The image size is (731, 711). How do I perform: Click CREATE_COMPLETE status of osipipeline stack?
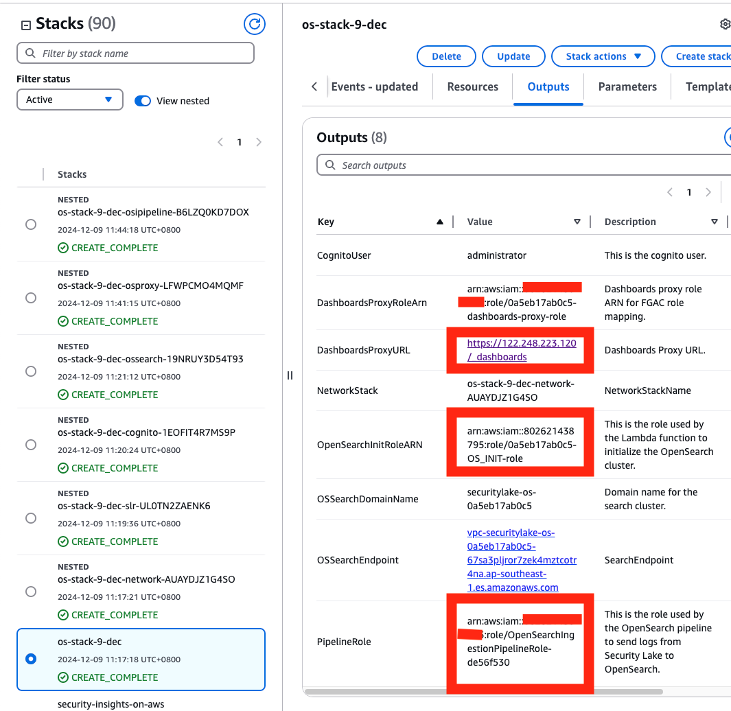(108, 248)
